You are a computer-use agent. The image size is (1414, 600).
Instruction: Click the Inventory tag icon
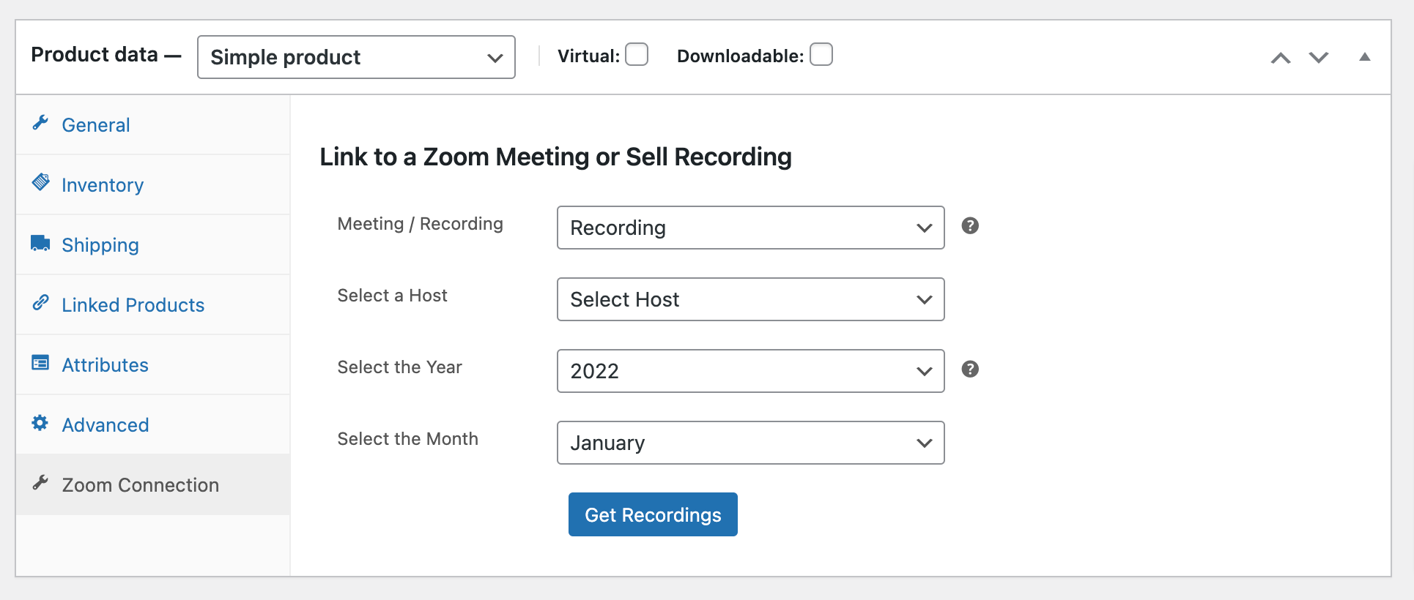point(40,182)
